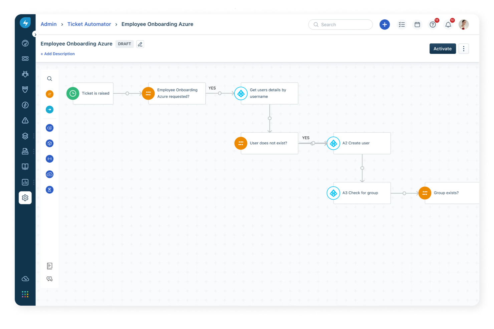Open the search in the workflow palette

point(49,79)
